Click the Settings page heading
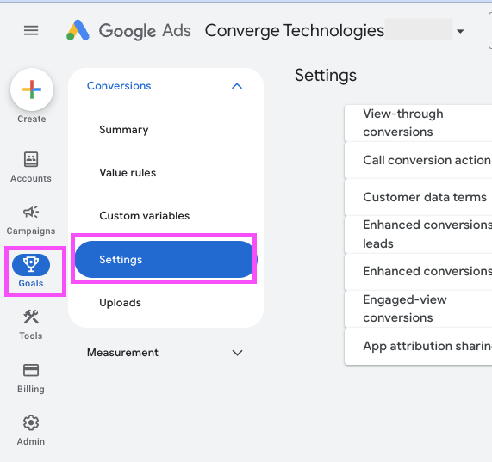Screen dimensions: 492x462 coord(326,76)
